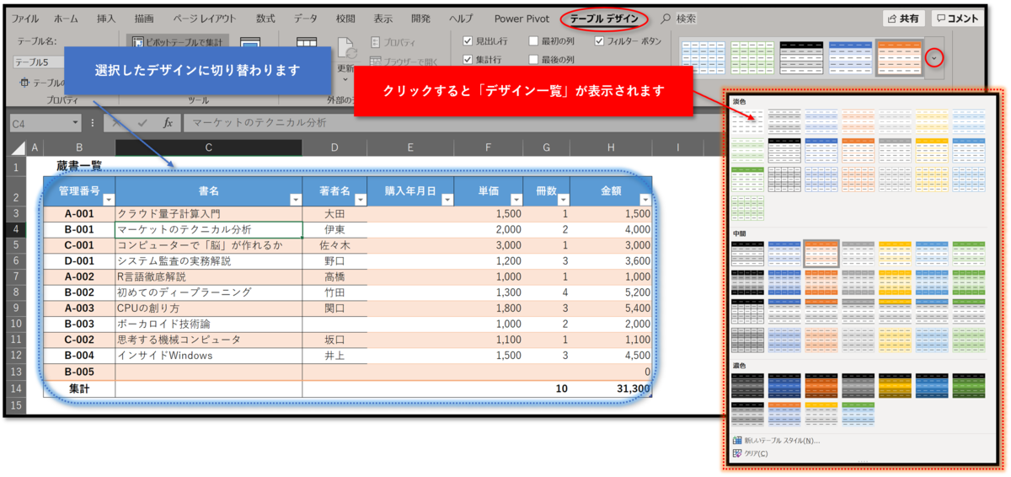The image size is (1011, 477).
Task: Choose the orange style in 濃色 first row
Action: point(821,385)
